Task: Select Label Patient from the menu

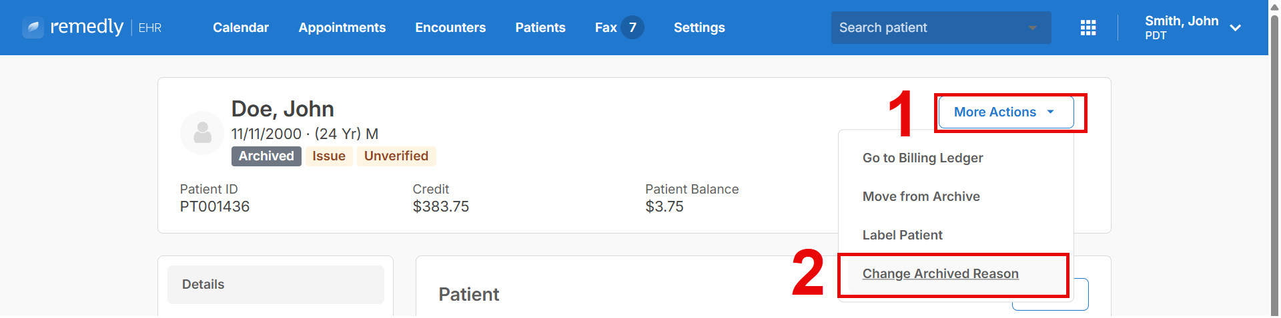Action: 902,235
